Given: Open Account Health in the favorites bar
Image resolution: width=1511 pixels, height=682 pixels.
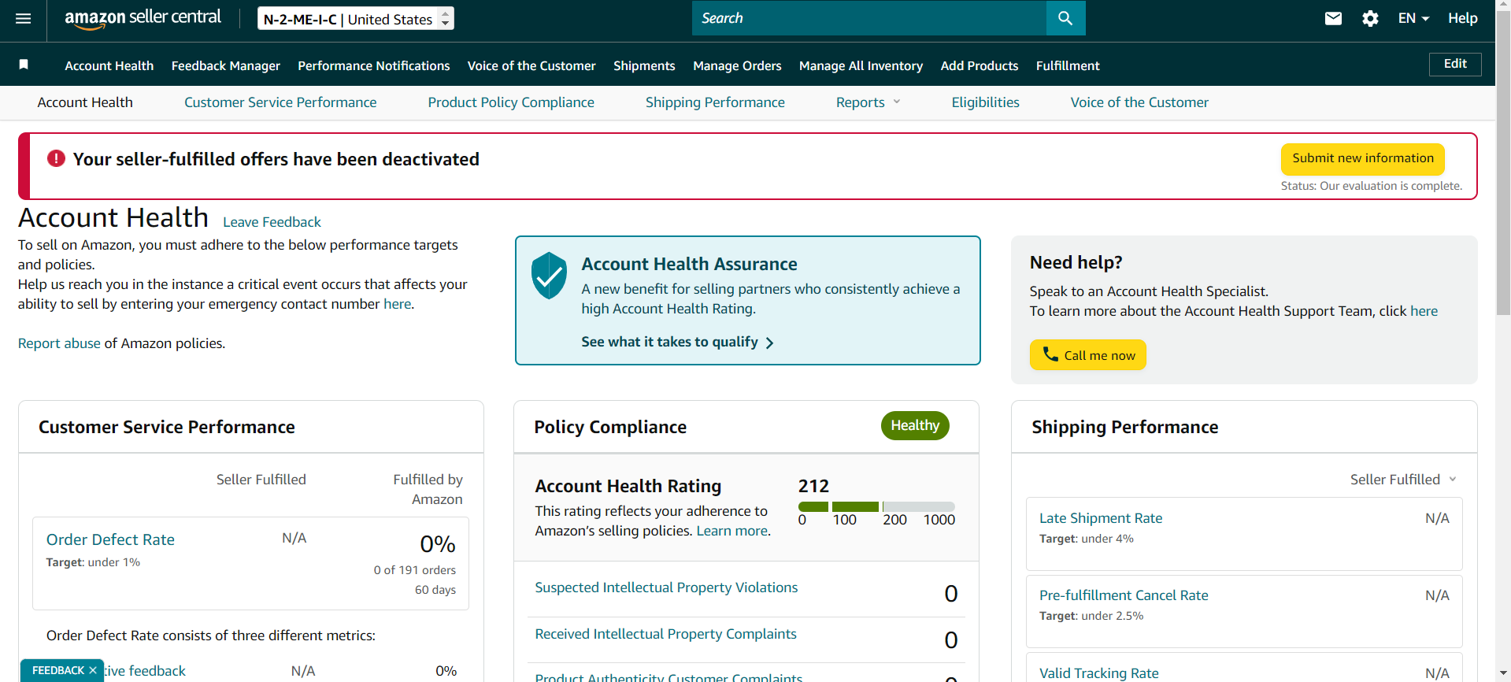Looking at the screenshot, I should tap(109, 65).
